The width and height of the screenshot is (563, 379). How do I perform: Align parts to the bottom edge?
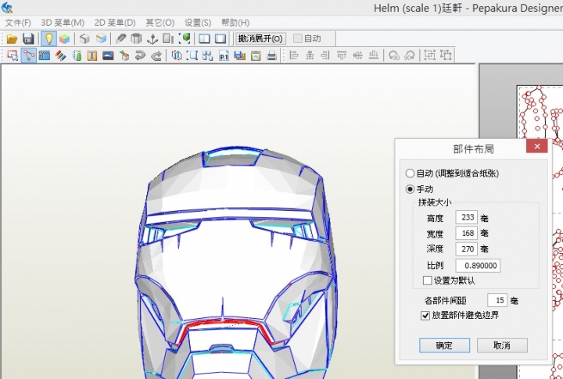[x=374, y=55]
